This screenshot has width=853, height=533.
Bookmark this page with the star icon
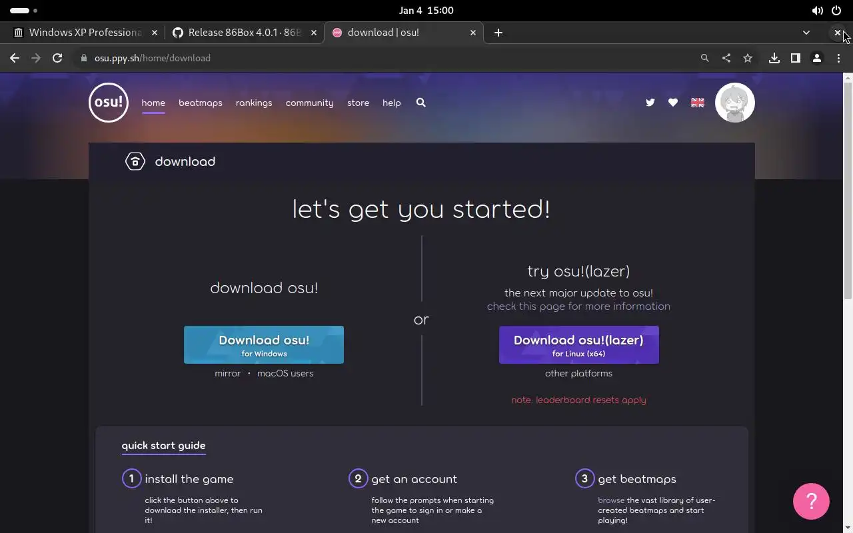point(748,58)
